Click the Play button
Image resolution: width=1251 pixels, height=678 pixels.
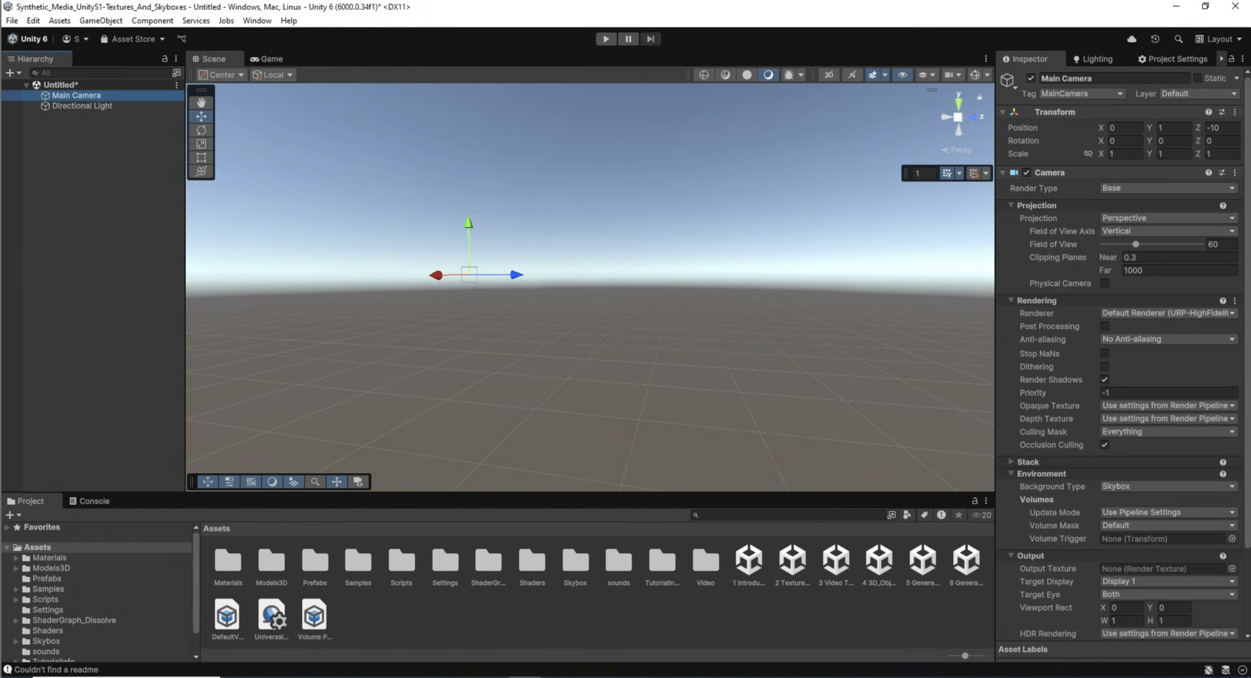coord(605,39)
